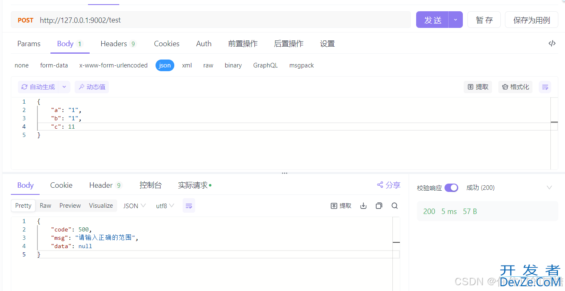Open the 控制台 console tab
565x291 pixels.
click(151, 185)
